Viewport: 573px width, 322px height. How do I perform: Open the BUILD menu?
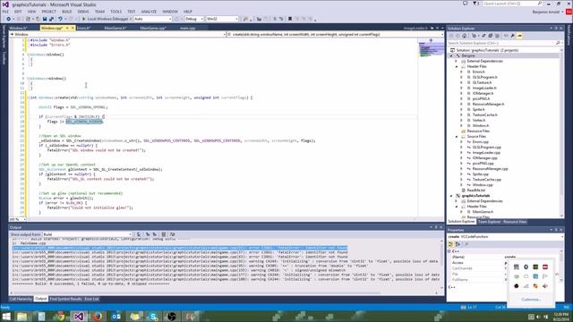(x=67, y=12)
